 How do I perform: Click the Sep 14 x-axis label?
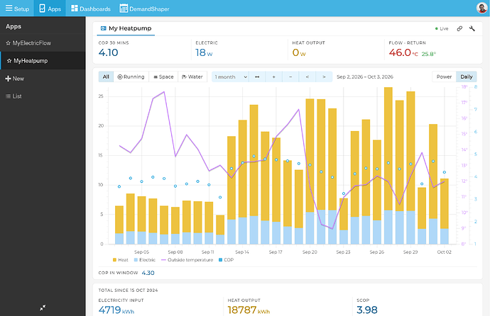[242, 252]
